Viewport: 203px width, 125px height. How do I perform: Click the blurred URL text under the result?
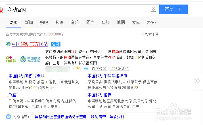58,69
